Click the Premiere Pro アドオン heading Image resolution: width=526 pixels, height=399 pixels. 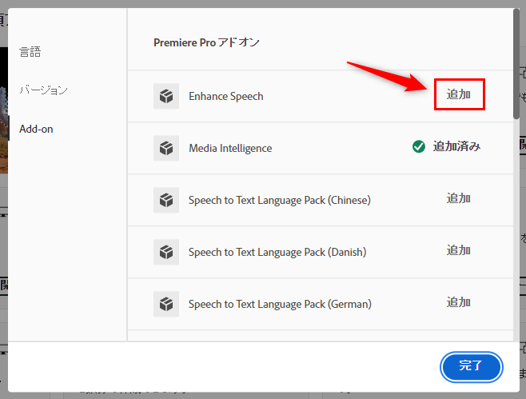(x=206, y=42)
